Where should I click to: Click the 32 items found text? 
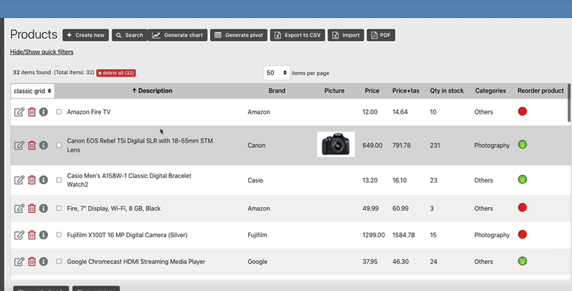[32, 73]
